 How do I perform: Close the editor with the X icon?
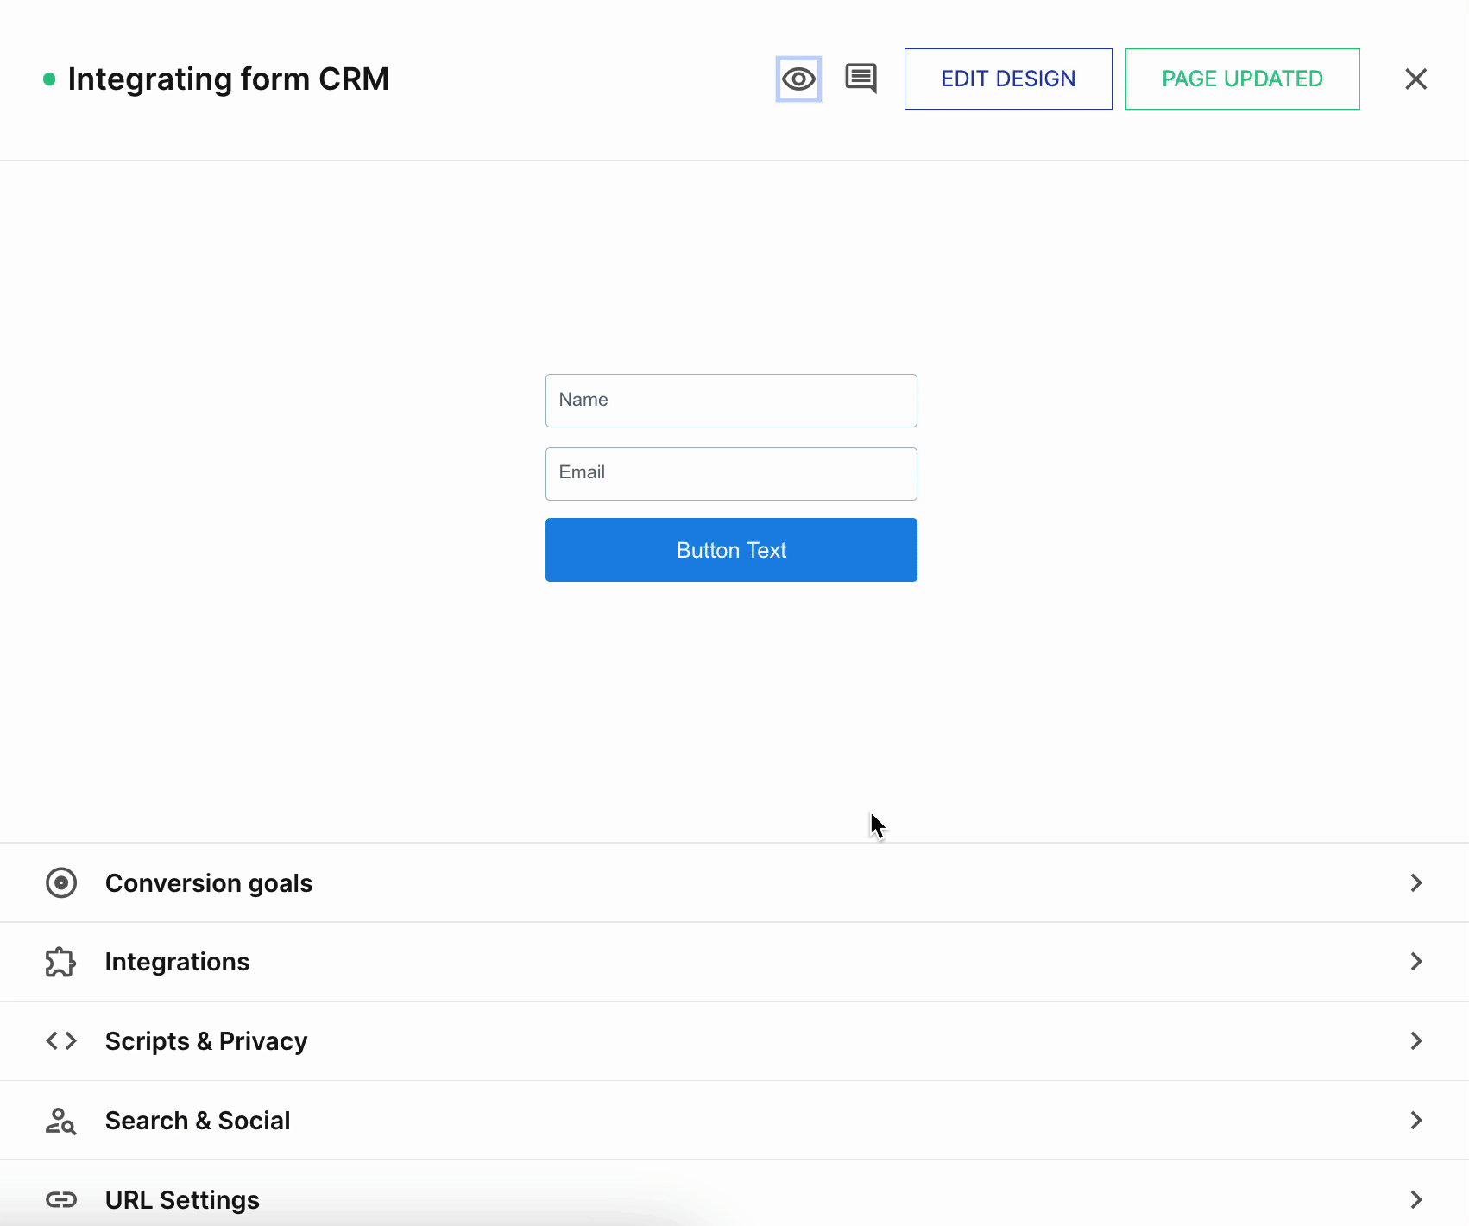pyautogui.click(x=1415, y=79)
